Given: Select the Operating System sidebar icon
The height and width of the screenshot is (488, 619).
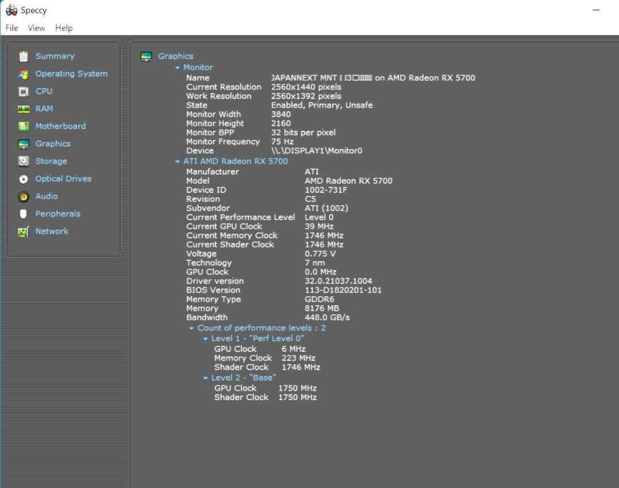Looking at the screenshot, I should click(x=23, y=73).
